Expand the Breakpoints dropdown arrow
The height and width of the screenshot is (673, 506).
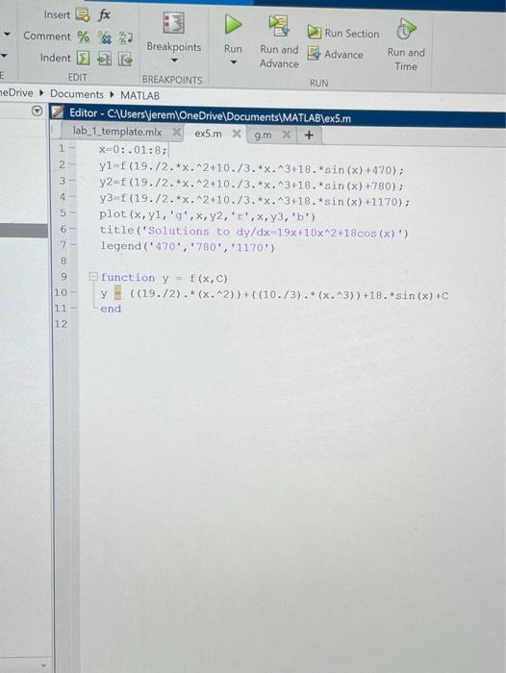[174, 61]
